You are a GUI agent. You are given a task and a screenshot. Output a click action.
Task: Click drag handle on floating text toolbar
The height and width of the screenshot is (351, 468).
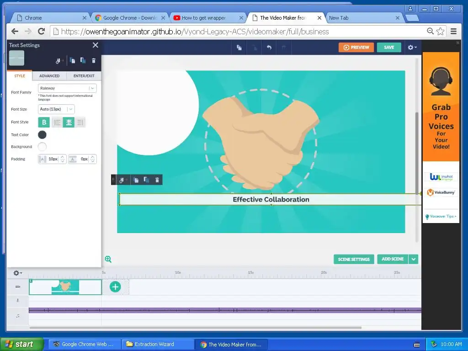pyautogui.click(x=113, y=180)
